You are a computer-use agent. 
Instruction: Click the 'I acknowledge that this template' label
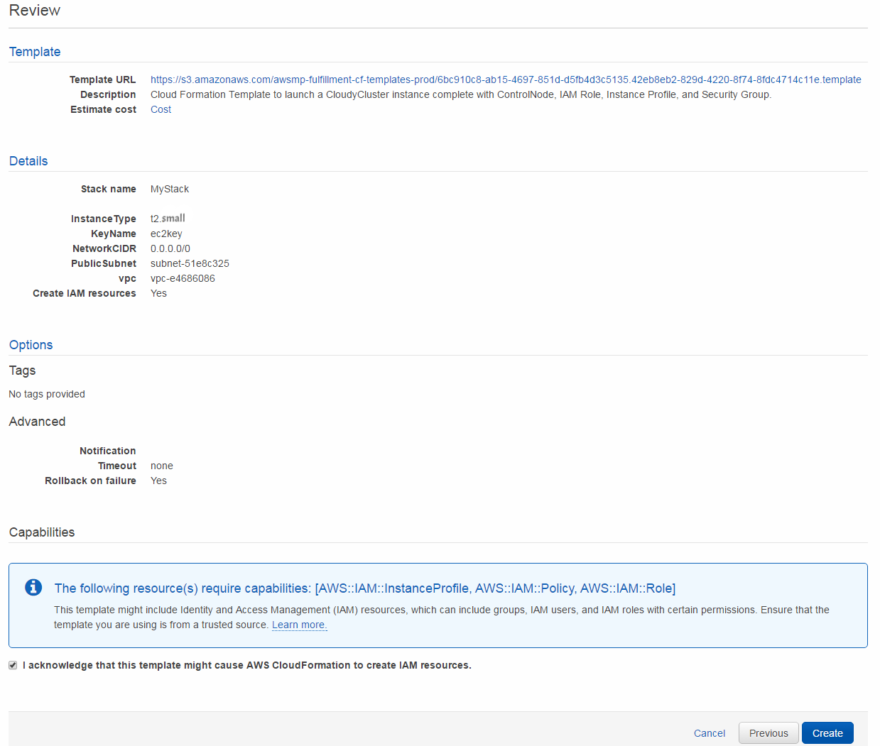(x=247, y=665)
